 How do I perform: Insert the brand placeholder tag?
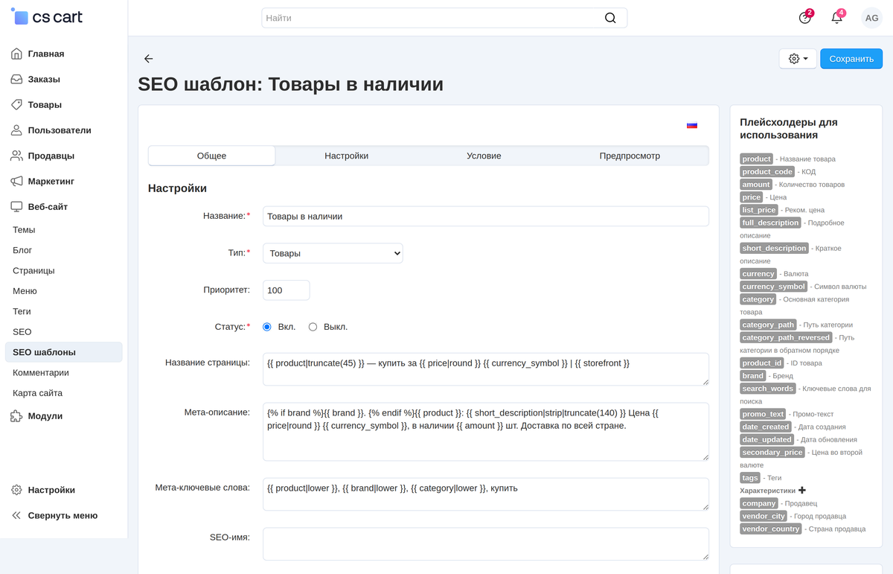[x=753, y=376]
